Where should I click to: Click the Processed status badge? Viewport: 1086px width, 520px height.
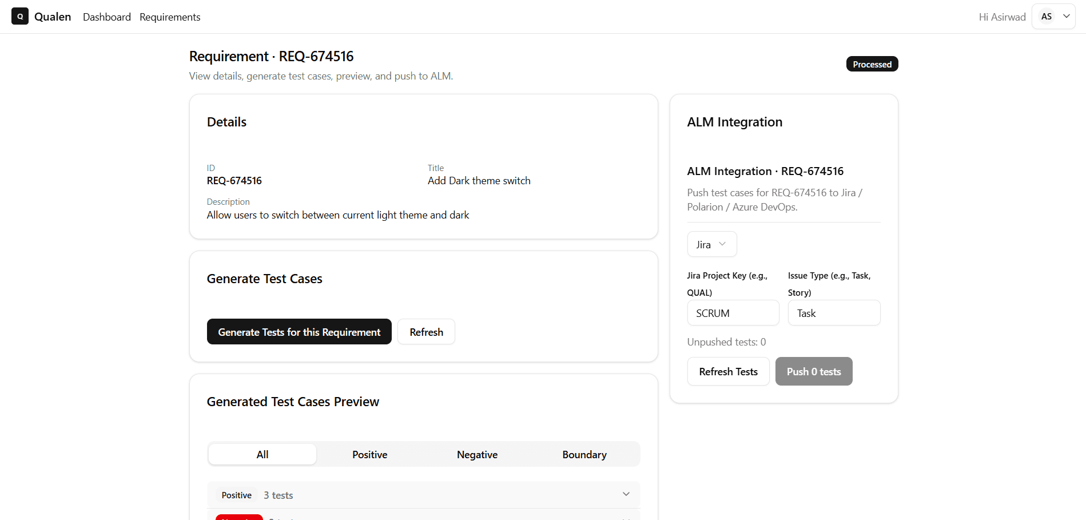[x=872, y=64]
